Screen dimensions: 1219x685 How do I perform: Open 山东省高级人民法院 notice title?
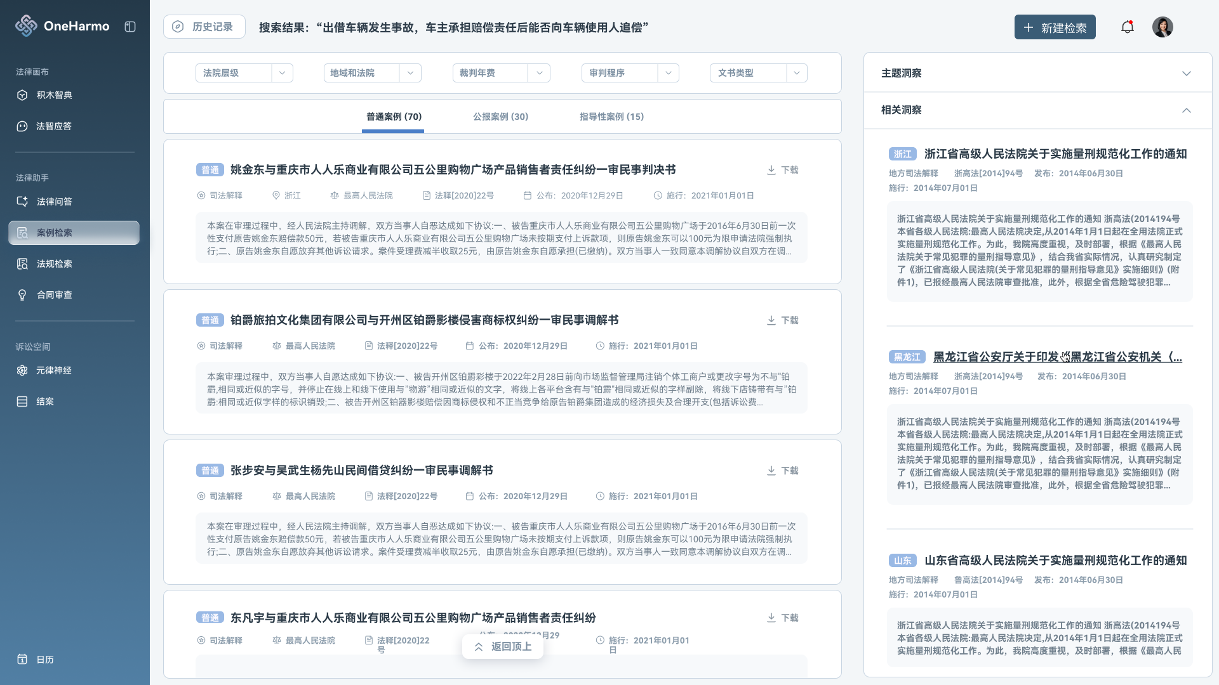pos(1055,561)
